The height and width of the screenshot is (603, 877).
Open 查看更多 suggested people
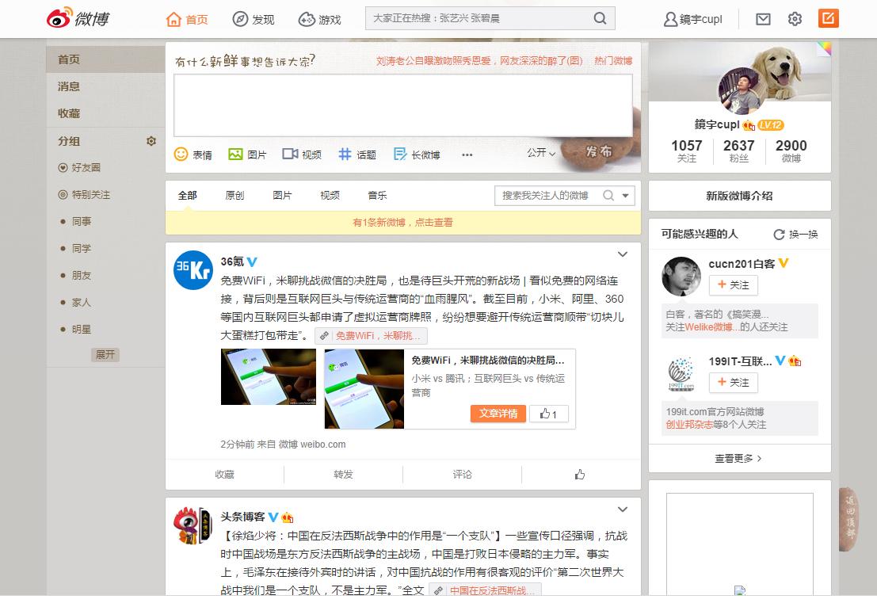click(738, 459)
